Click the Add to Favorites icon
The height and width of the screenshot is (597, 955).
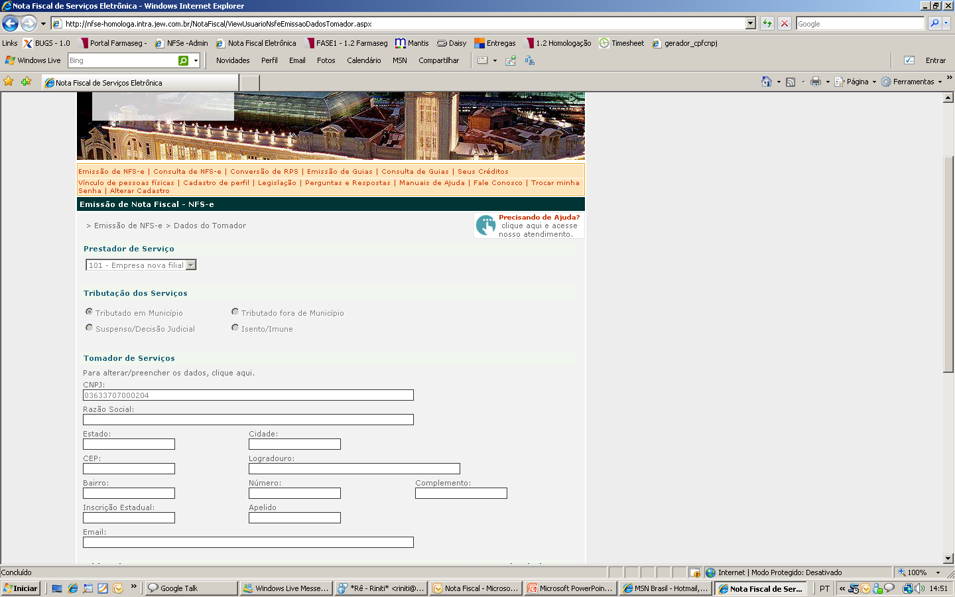point(26,82)
